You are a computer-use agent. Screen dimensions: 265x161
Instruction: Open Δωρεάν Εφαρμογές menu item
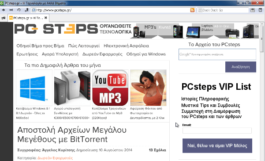tap(102, 54)
